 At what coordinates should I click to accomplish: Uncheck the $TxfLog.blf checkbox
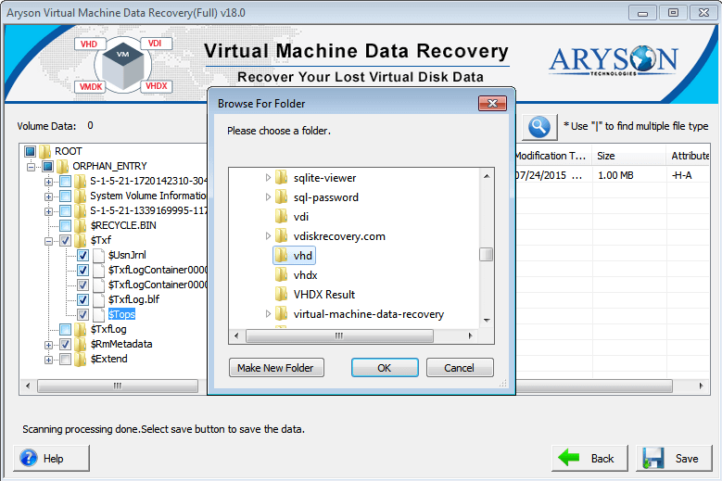[x=82, y=299]
